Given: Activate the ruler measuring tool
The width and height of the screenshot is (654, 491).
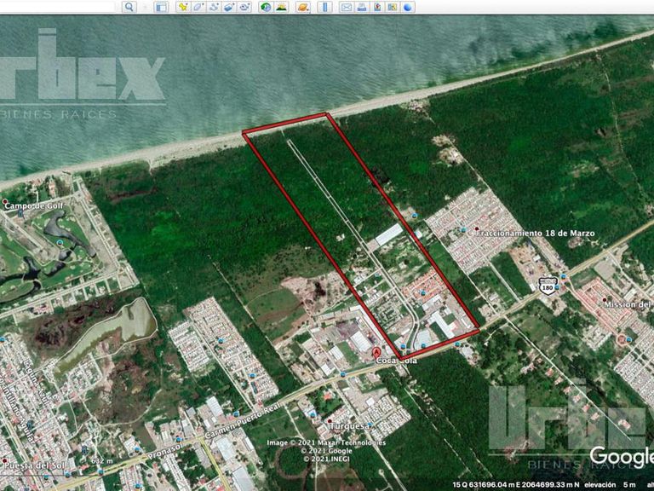Looking at the screenshot, I should (x=325, y=7).
